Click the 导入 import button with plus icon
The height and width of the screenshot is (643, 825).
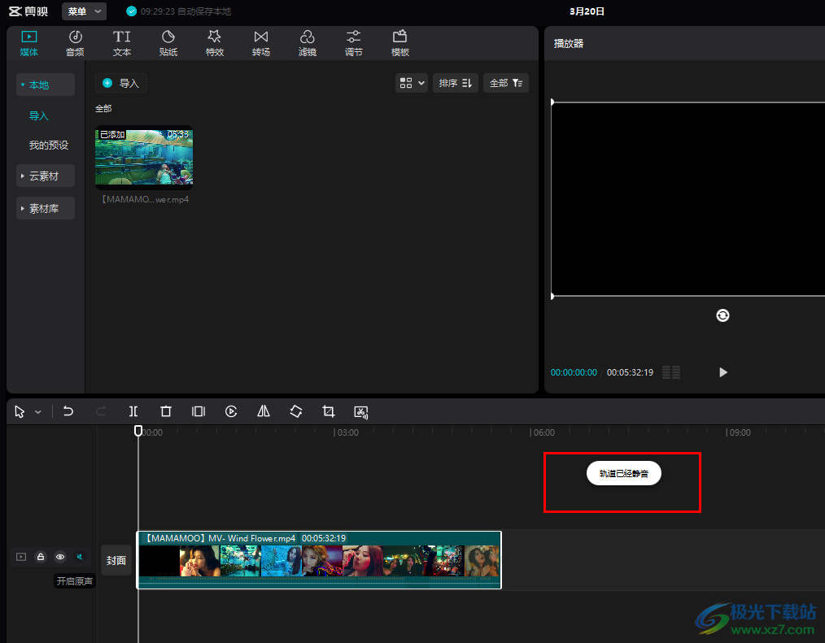(120, 83)
